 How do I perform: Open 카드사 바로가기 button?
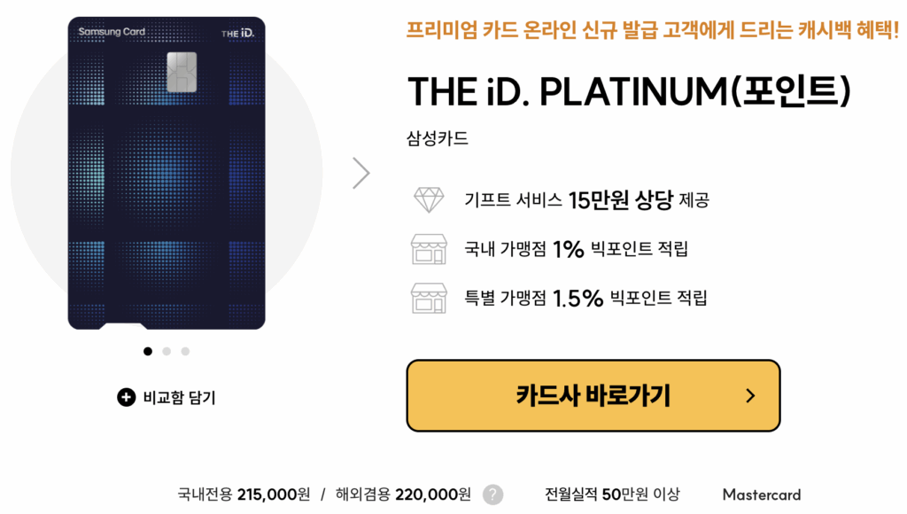[593, 396]
